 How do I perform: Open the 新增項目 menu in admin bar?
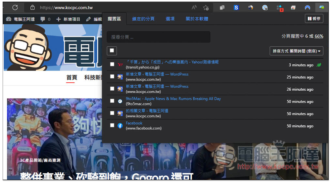click(69, 19)
